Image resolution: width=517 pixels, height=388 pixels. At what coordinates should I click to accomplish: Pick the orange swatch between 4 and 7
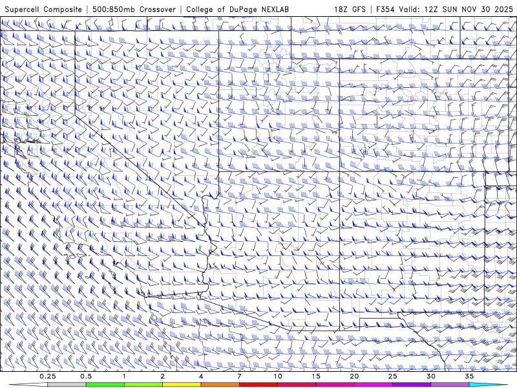point(220,385)
